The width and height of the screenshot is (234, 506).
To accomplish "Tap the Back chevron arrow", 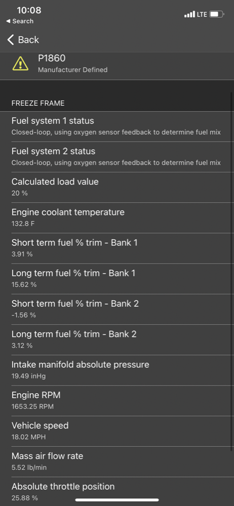I will pyautogui.click(x=11, y=40).
